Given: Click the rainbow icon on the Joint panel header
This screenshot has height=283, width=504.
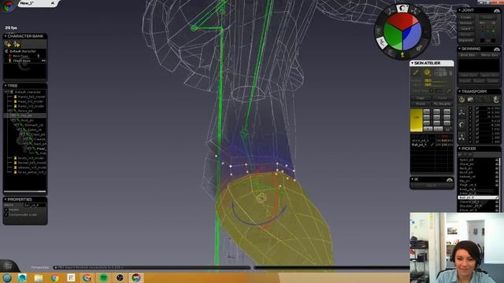Looking at the screenshot, I should tap(497, 10).
